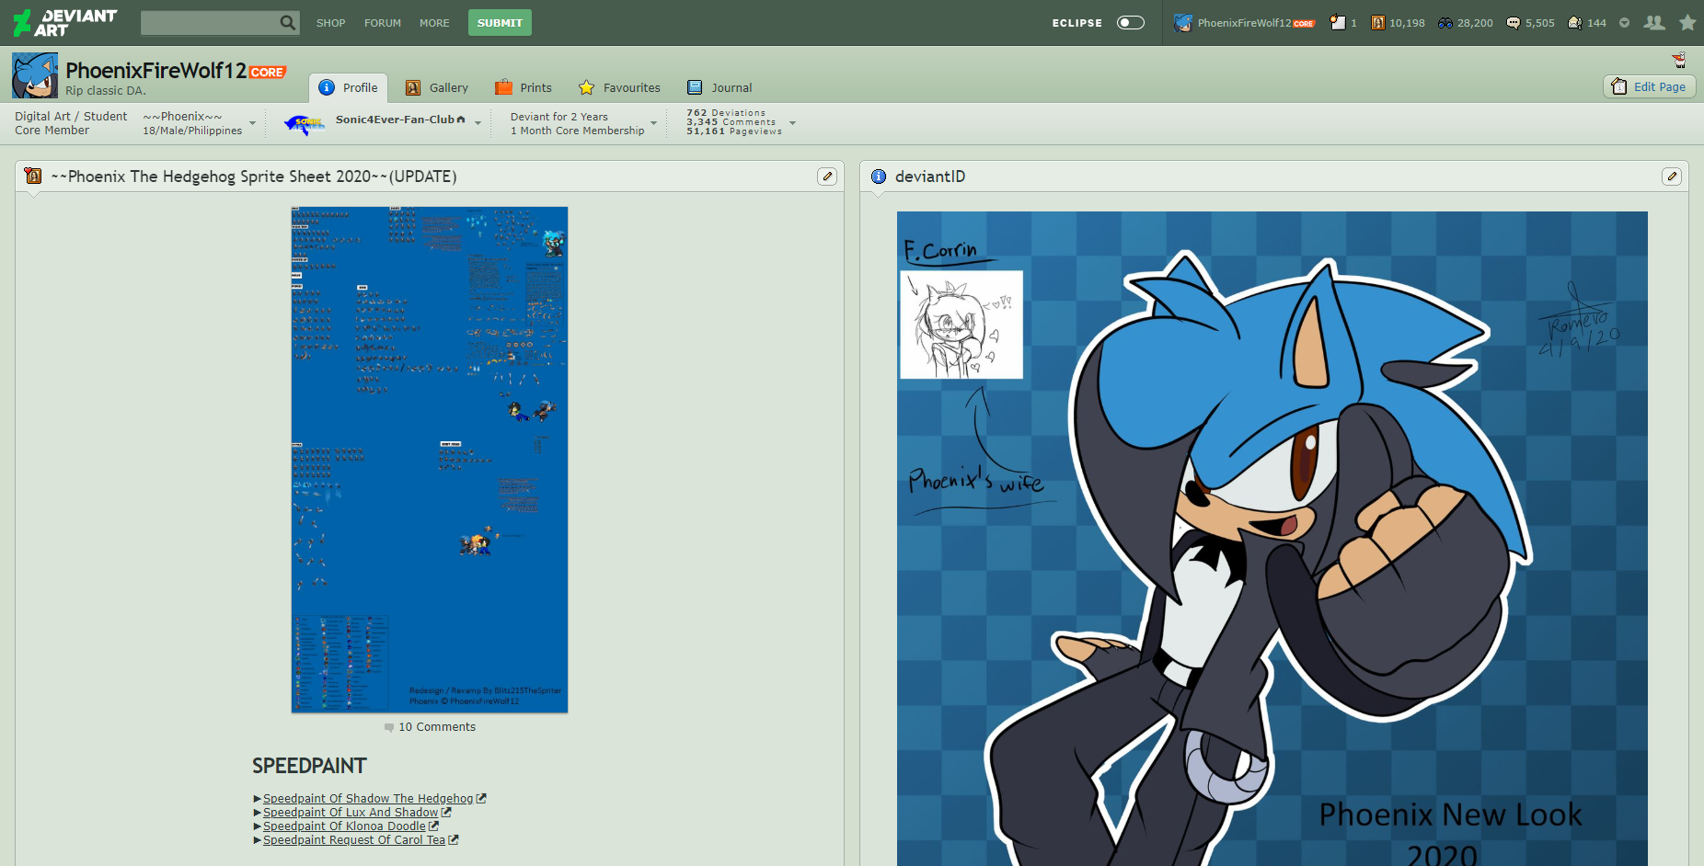The height and width of the screenshot is (866, 1704).
Task: Click PhoenixFireWolf12 username in top bar
Action: [x=1244, y=23]
